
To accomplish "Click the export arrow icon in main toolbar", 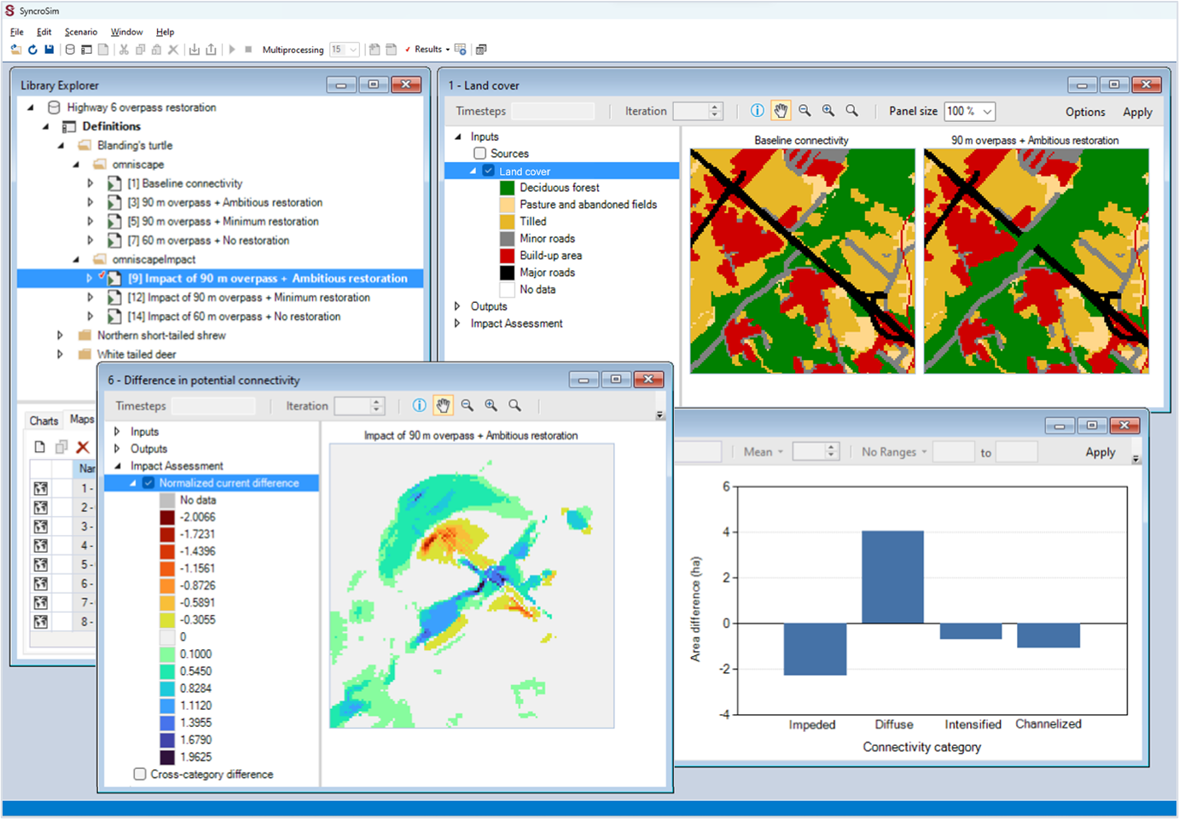I will tap(211, 49).
